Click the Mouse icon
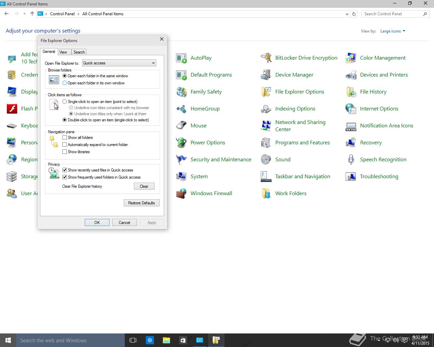Screen dimensions: 434x347 181,126
